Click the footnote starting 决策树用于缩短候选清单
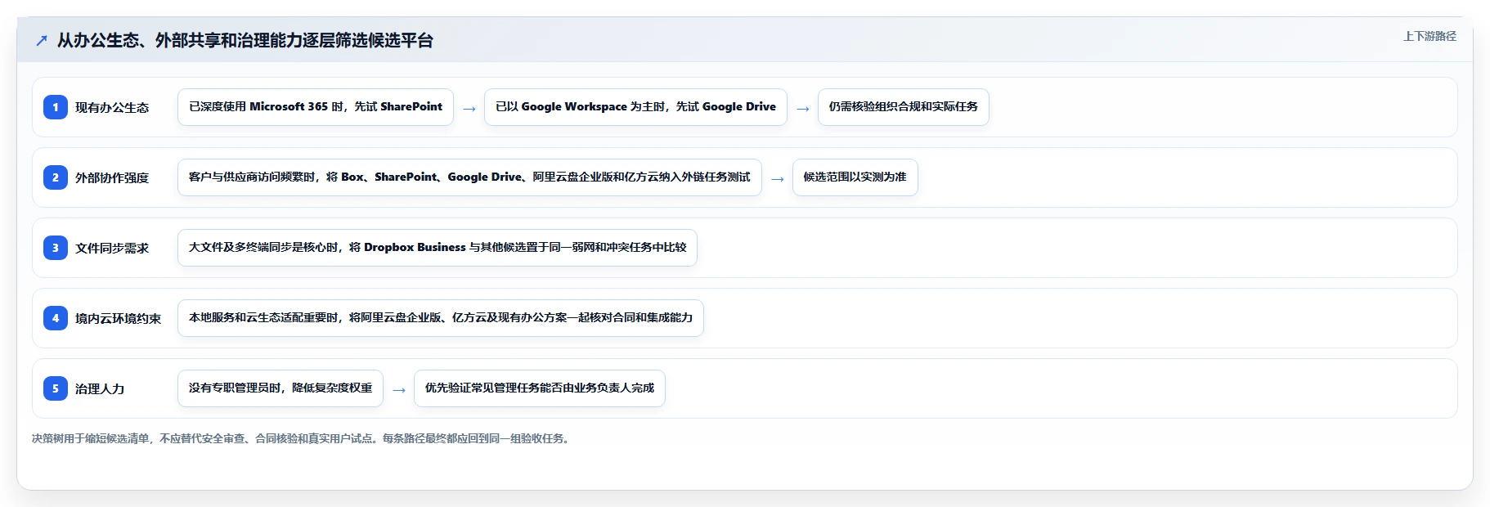The height and width of the screenshot is (507, 1490). click(x=303, y=438)
